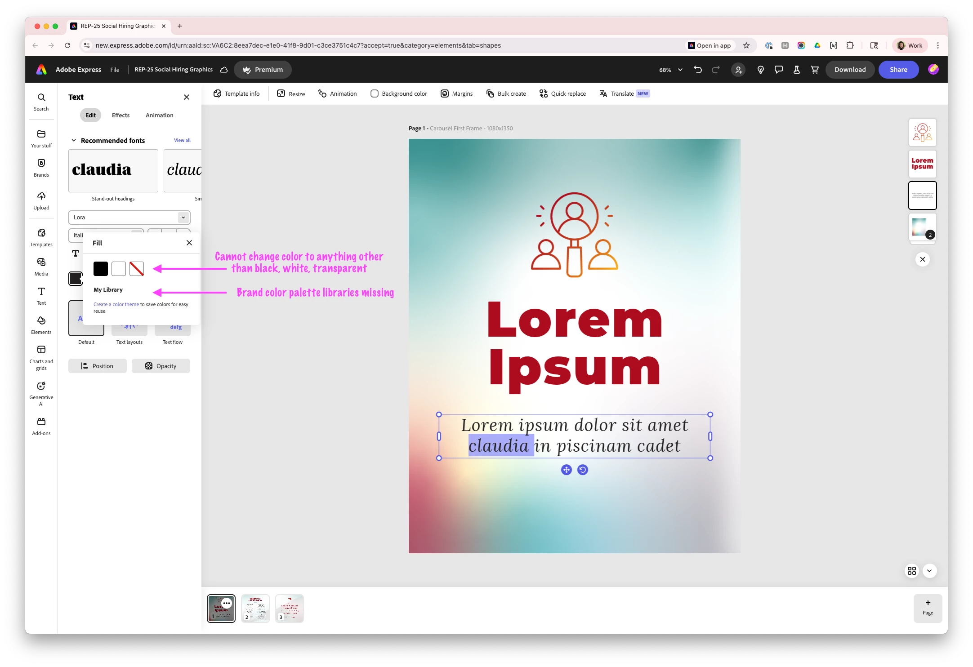The image size is (973, 667).
Task: Open the grid view icon
Action: [x=911, y=570]
